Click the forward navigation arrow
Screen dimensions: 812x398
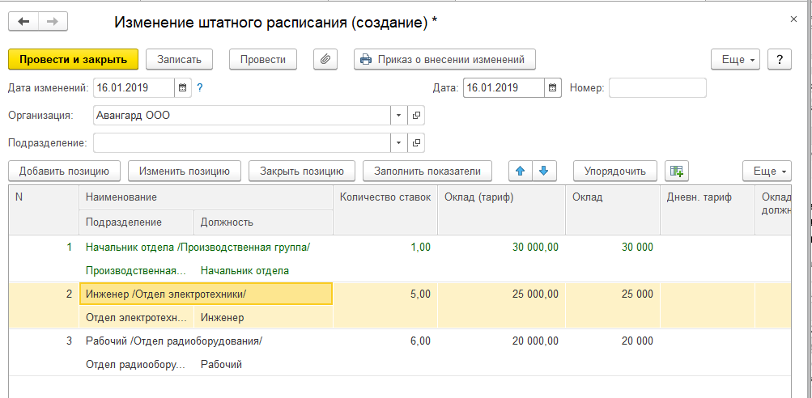tap(53, 22)
